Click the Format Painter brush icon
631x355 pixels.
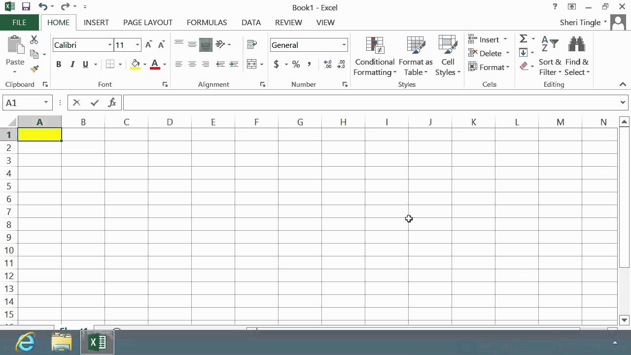pyautogui.click(x=34, y=69)
